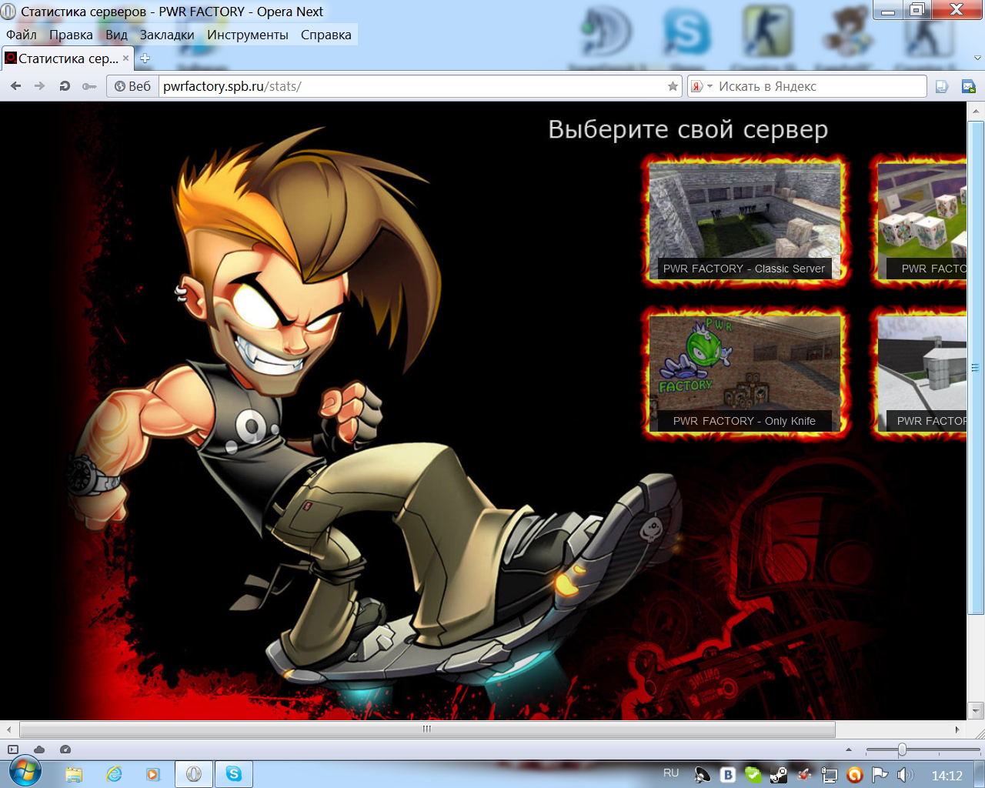This screenshot has height=788, width=985.
Task: Toggle the panels sidebar button
Action: (x=12, y=750)
